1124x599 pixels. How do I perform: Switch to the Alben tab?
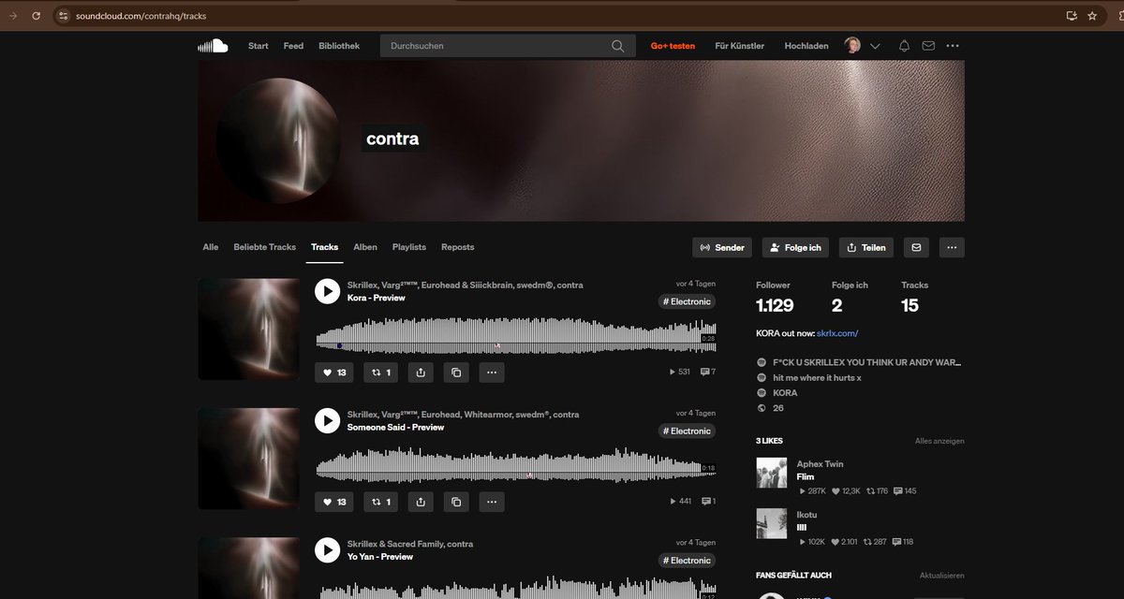coord(365,247)
